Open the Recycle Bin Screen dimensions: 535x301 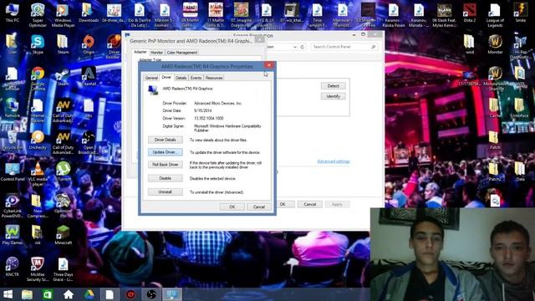point(12,140)
